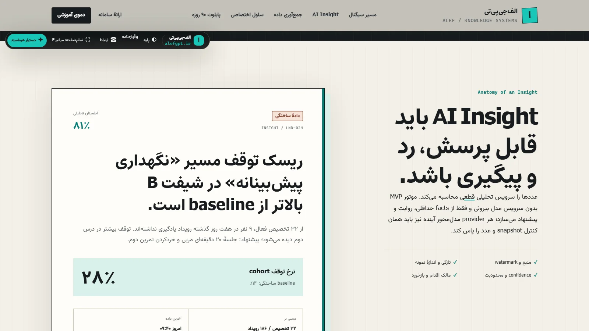Image resolution: width=589 pixels, height=331 pixels.
Task: Click the telephone ارتباط icon
Action: [x=113, y=40]
